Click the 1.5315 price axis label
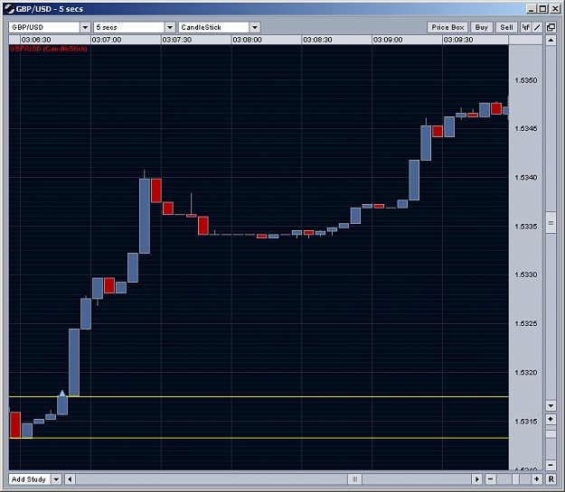 pos(526,421)
